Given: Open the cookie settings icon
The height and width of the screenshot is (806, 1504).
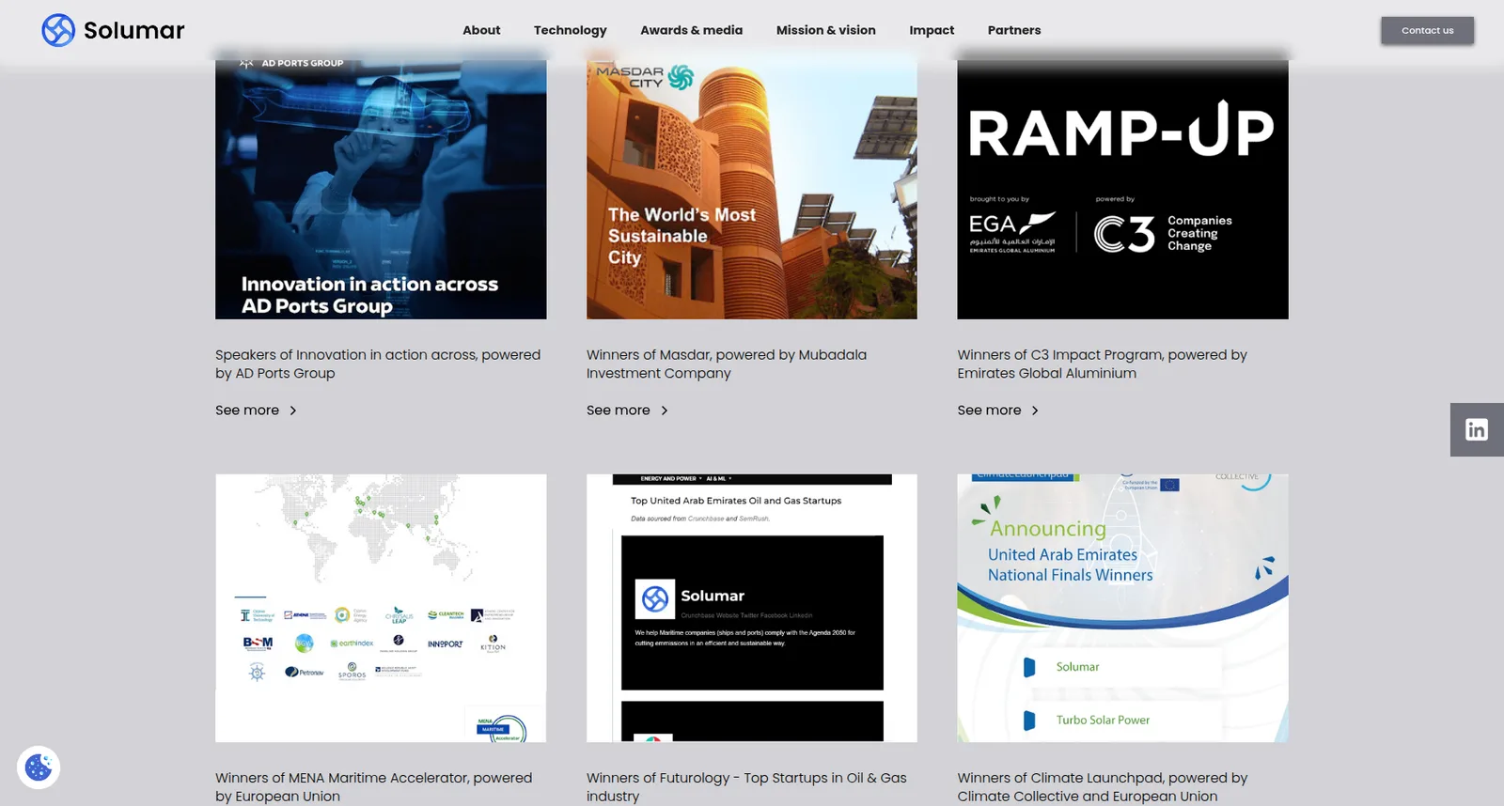Looking at the screenshot, I should pyautogui.click(x=39, y=767).
